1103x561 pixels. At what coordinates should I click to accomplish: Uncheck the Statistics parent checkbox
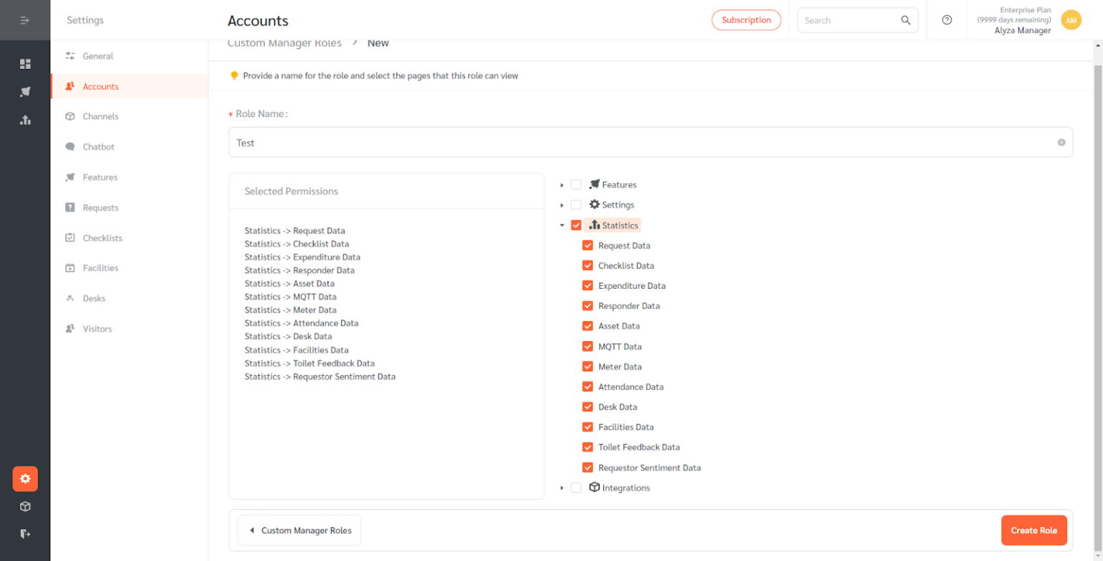point(576,225)
